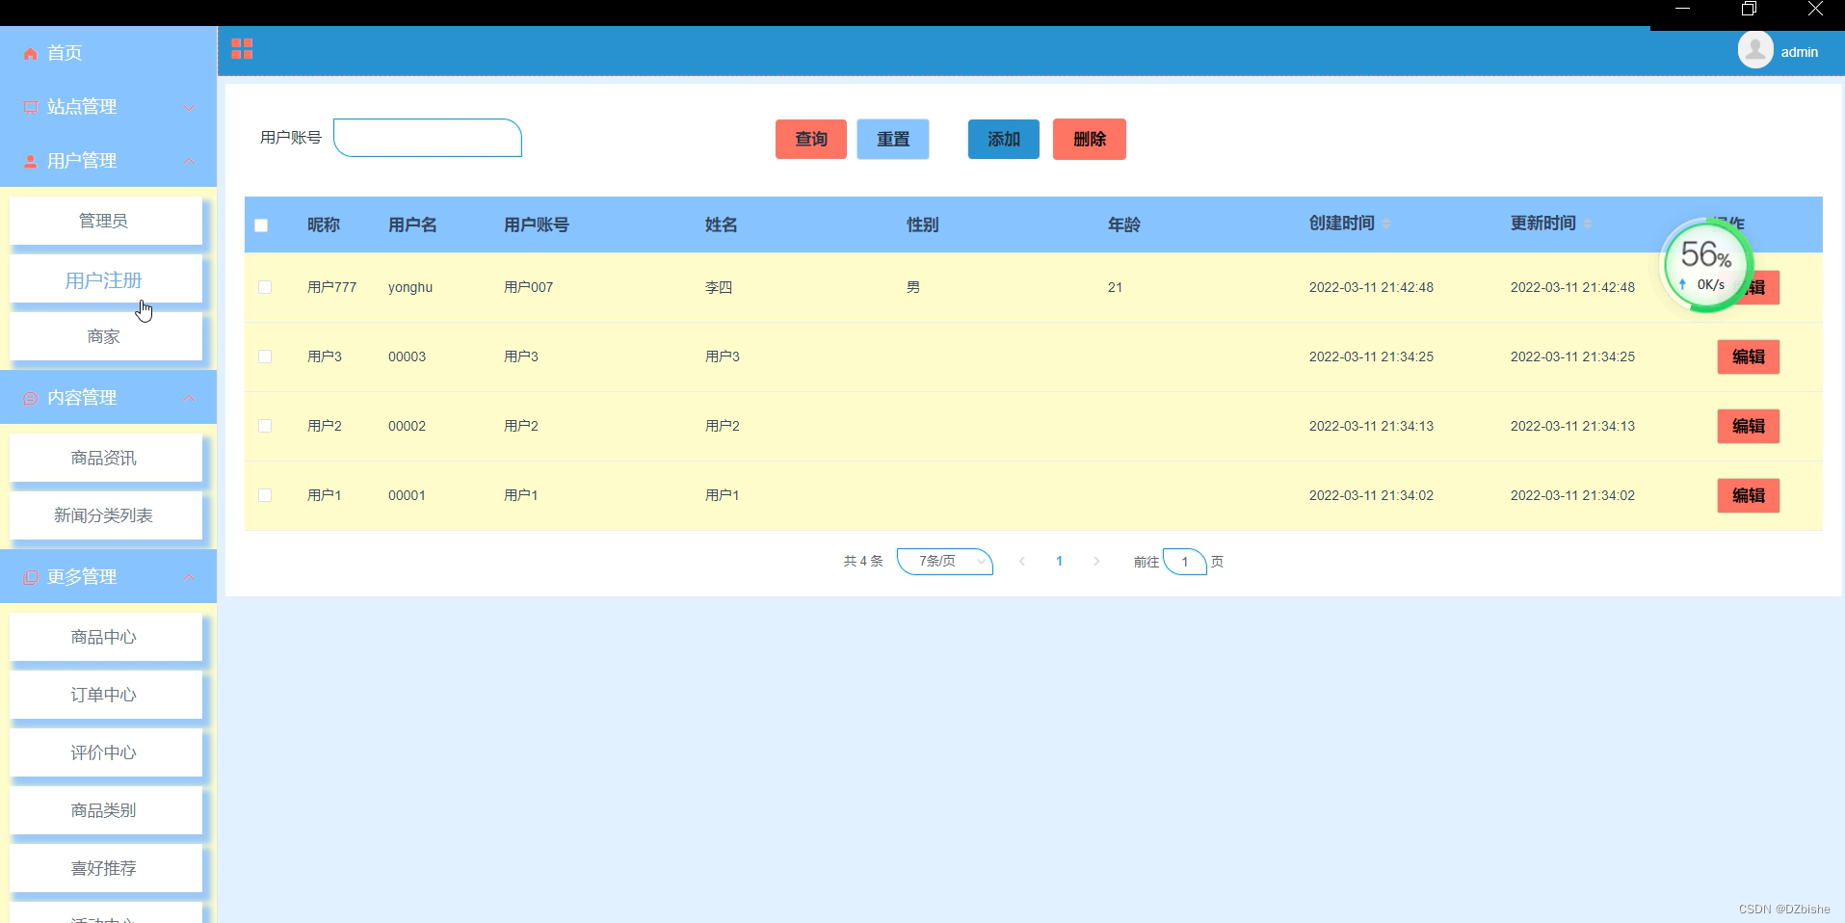The image size is (1845, 923).
Task: Click the 共 4 条 total text
Action: (x=863, y=561)
